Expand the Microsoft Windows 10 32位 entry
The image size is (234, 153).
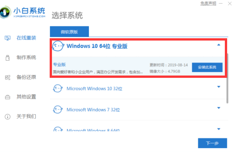tap(219, 87)
